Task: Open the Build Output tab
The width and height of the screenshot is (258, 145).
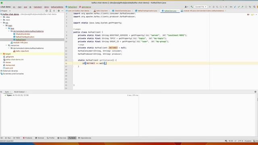Action: [x=19, y=92]
